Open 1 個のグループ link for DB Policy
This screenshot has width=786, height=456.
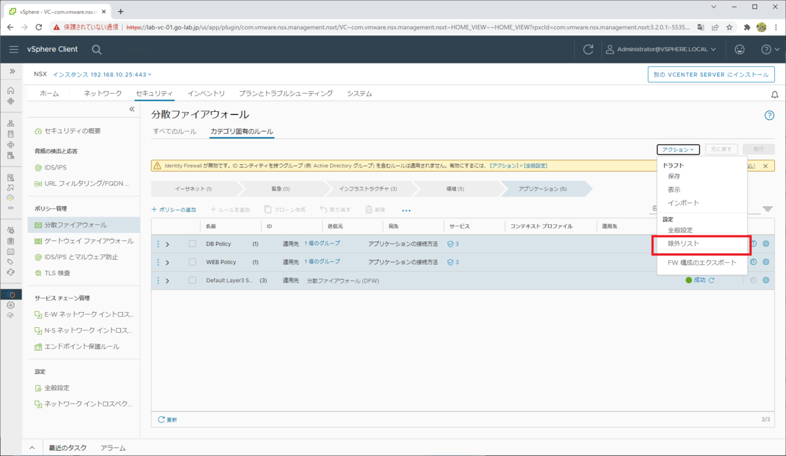[x=322, y=243]
